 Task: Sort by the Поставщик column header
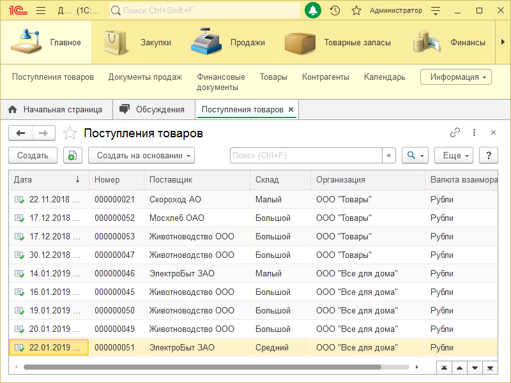coord(197,180)
